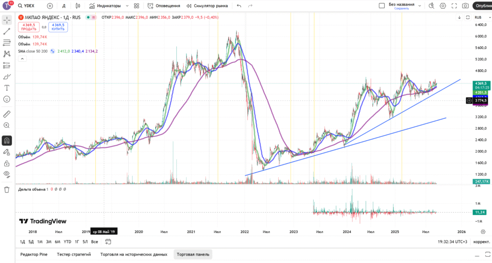This screenshot has width=492, height=263.
Task: Set the range to 1Д
Action: [23, 242]
